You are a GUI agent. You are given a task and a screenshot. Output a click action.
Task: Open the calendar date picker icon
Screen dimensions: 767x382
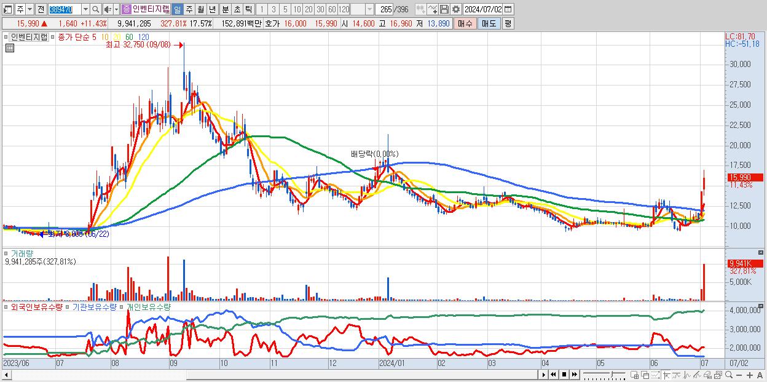508,9
